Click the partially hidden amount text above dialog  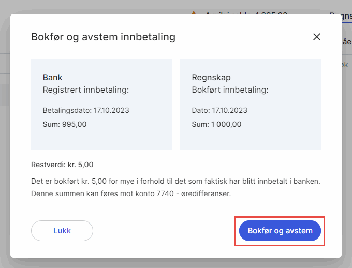246,13
